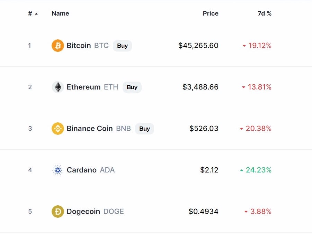Open the Ethereum name link

pos(83,87)
